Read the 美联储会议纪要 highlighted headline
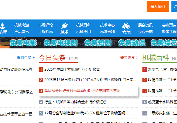Image resolution: width=177 pixels, height=123 pixels. tap(82, 91)
